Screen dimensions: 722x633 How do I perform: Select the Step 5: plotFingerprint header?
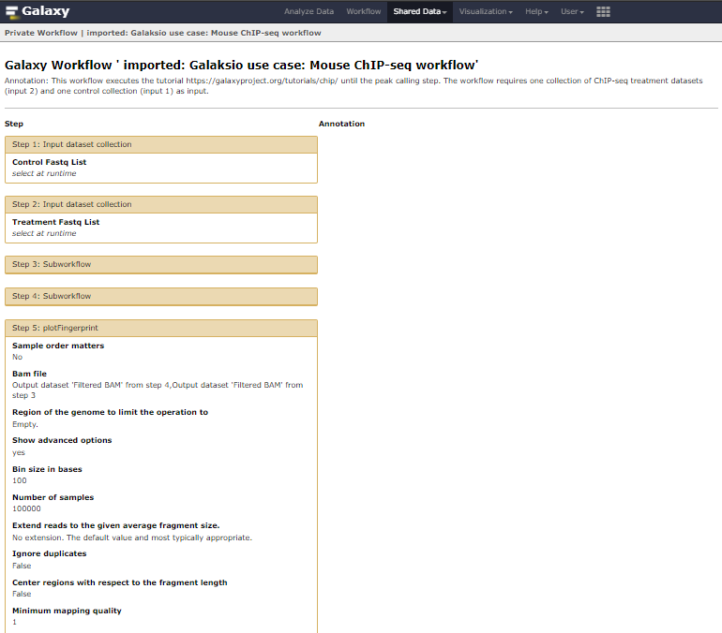[x=161, y=328]
